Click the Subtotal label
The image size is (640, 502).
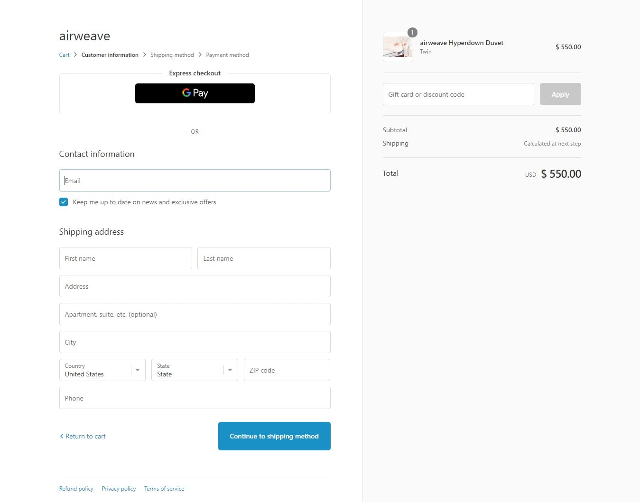tap(395, 130)
